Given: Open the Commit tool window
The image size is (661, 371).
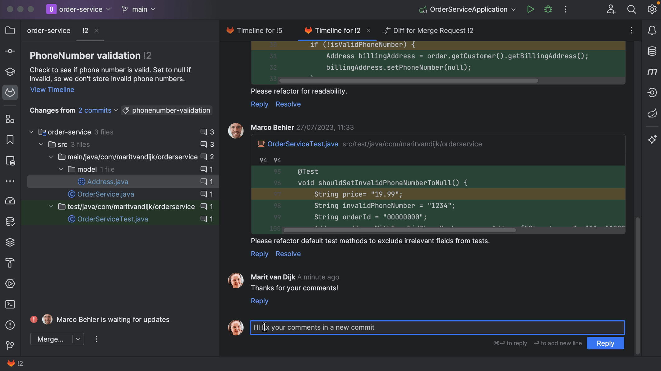Looking at the screenshot, I should pos(10,51).
